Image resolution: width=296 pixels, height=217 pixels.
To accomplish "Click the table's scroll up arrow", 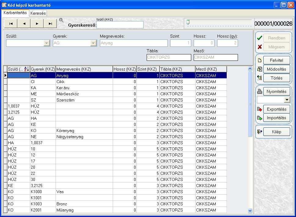I will tap(250, 69).
